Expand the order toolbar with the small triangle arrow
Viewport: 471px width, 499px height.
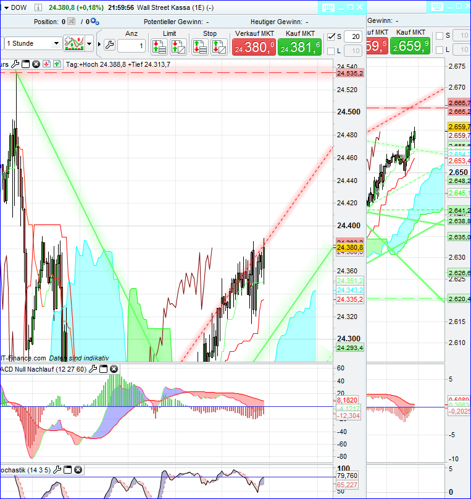(99, 45)
